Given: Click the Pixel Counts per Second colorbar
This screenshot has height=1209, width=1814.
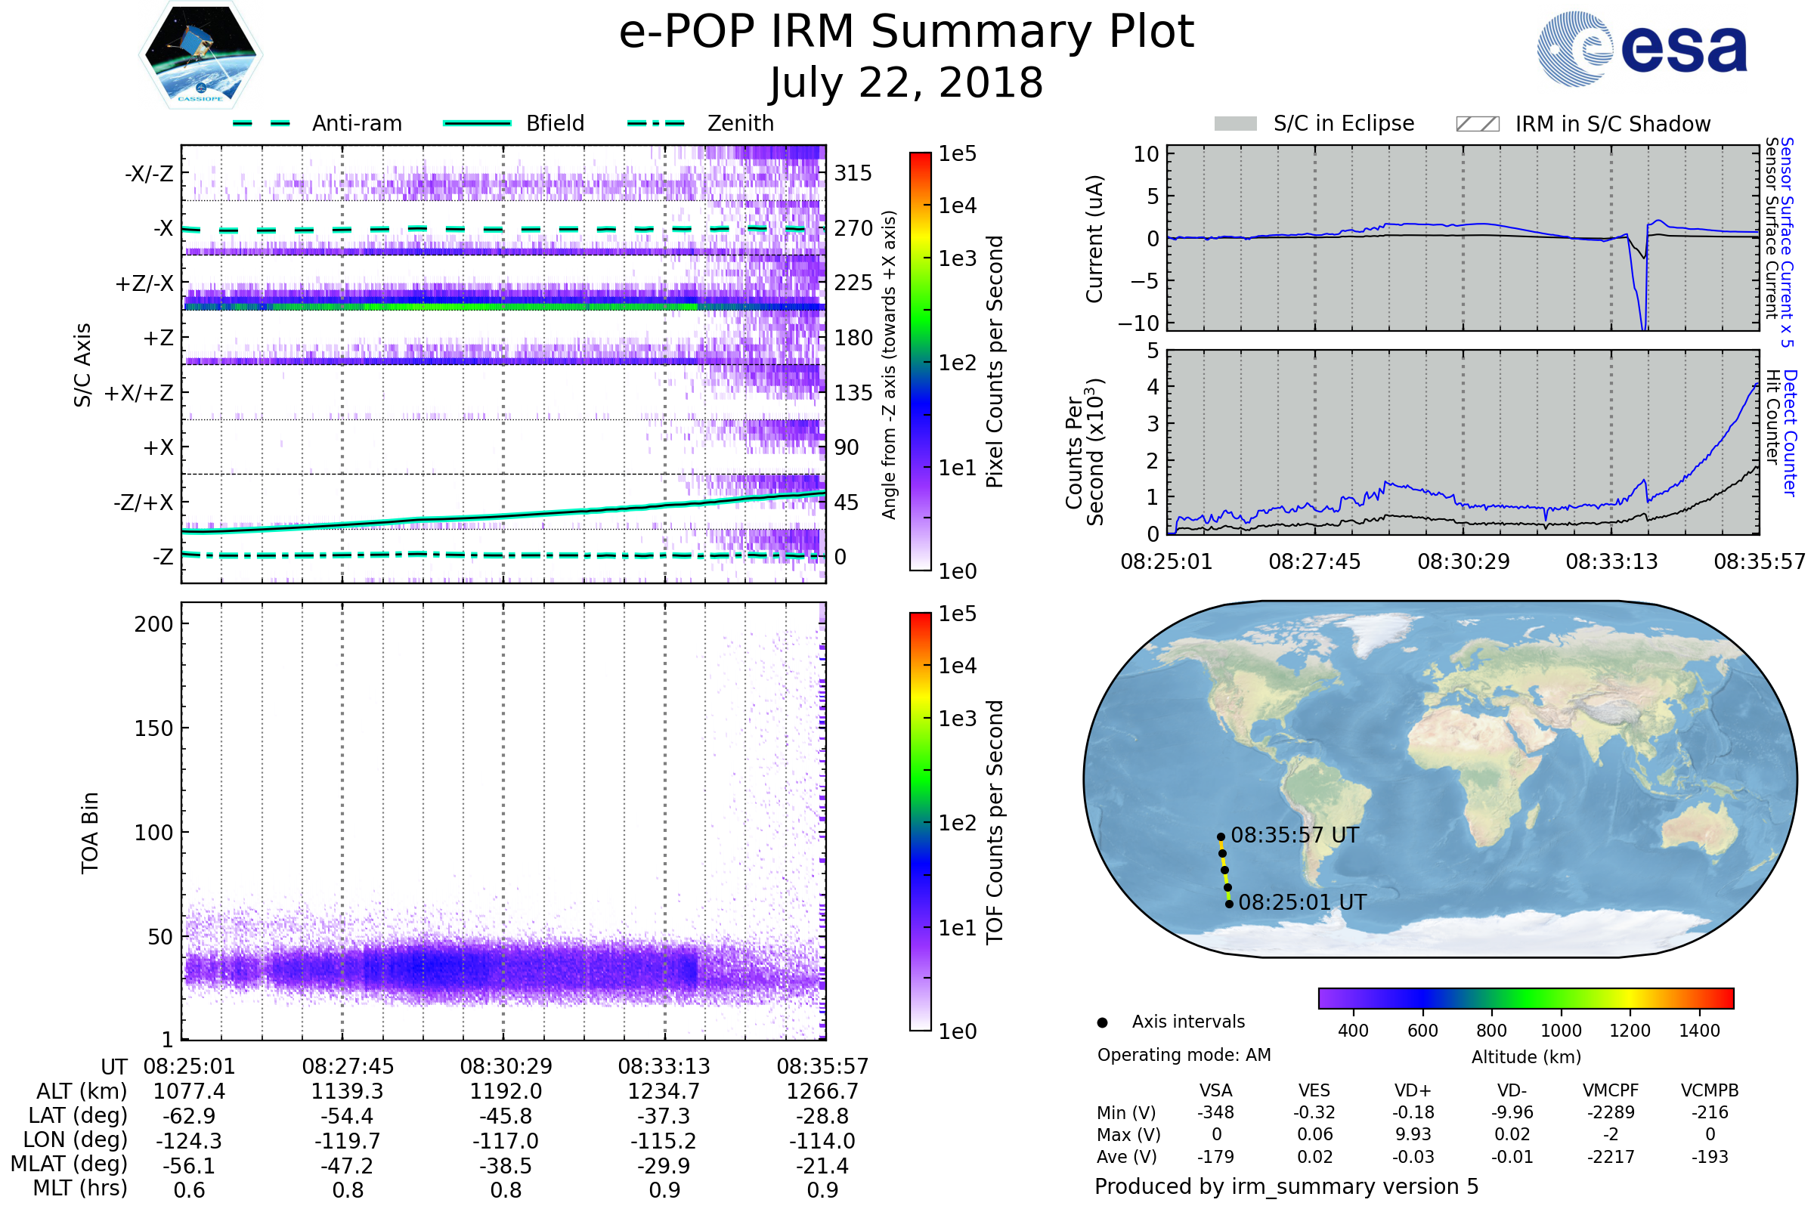Looking at the screenshot, I should pyautogui.click(x=920, y=362).
